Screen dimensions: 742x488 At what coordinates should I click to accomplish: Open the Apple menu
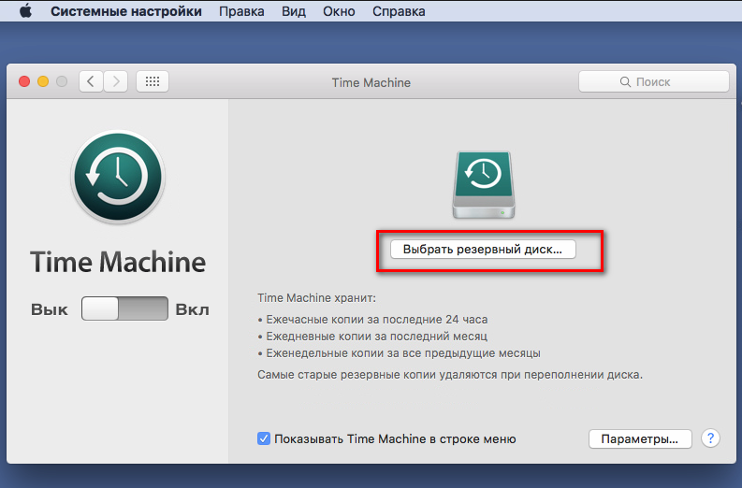(25, 12)
